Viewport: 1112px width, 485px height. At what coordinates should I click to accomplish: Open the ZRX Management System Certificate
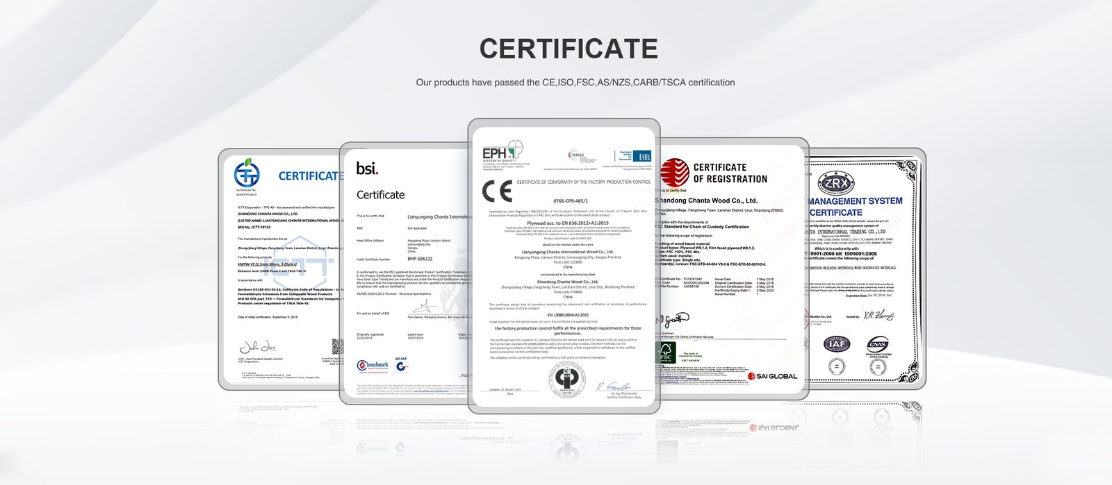(867, 269)
